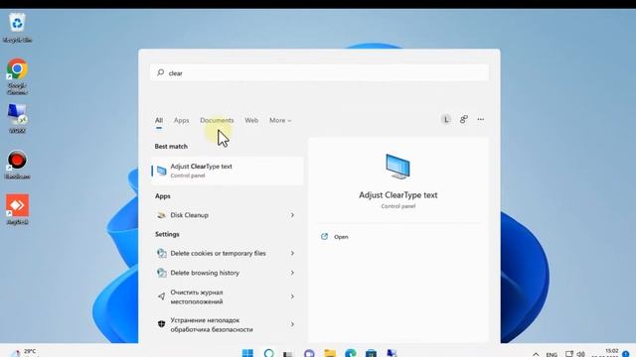Click the 'L' user account avatar
This screenshot has width=636, height=357.
(446, 119)
